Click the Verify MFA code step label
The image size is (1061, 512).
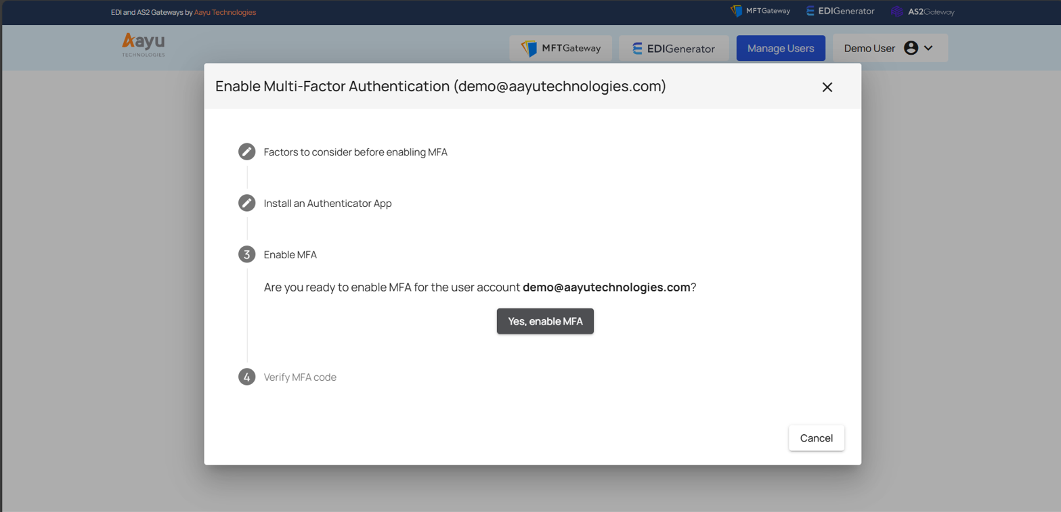[300, 377]
